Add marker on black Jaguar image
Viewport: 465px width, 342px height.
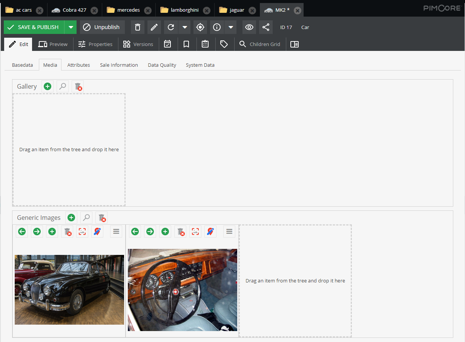pyautogui.click(x=97, y=232)
